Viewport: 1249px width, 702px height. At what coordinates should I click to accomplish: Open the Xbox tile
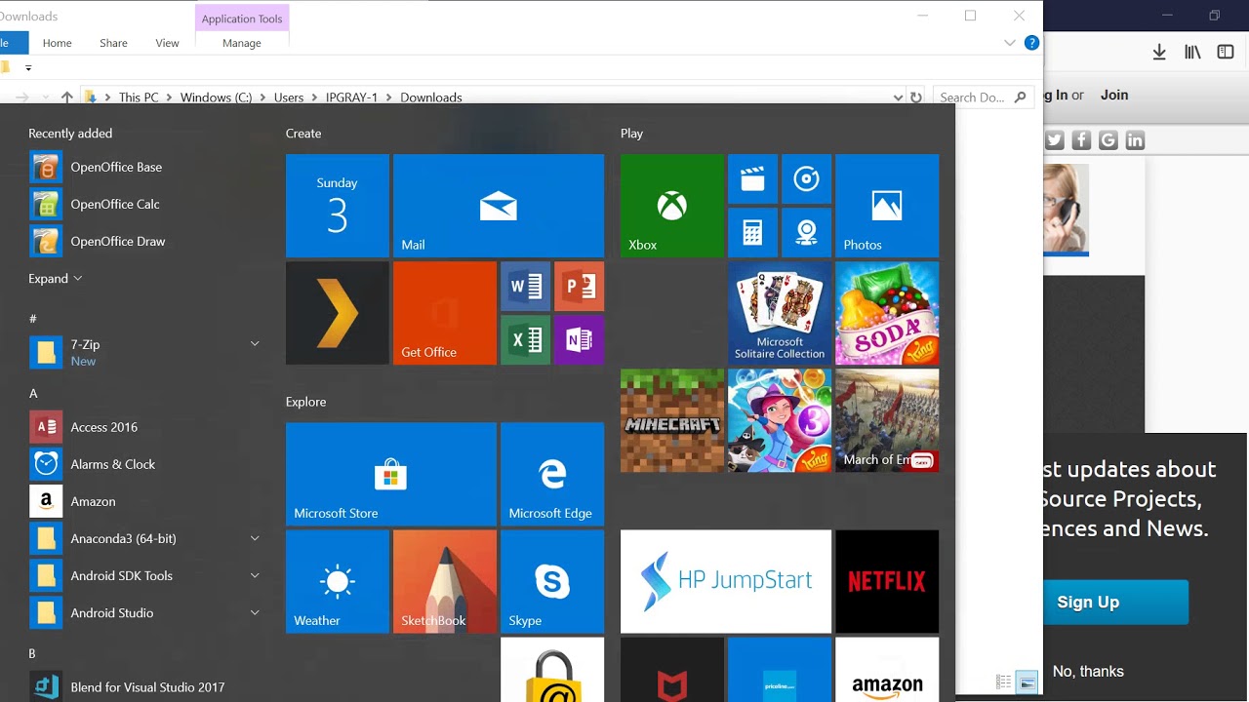(672, 206)
